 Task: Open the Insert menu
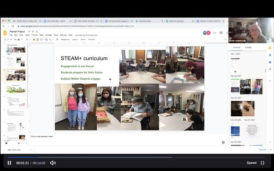27,35
